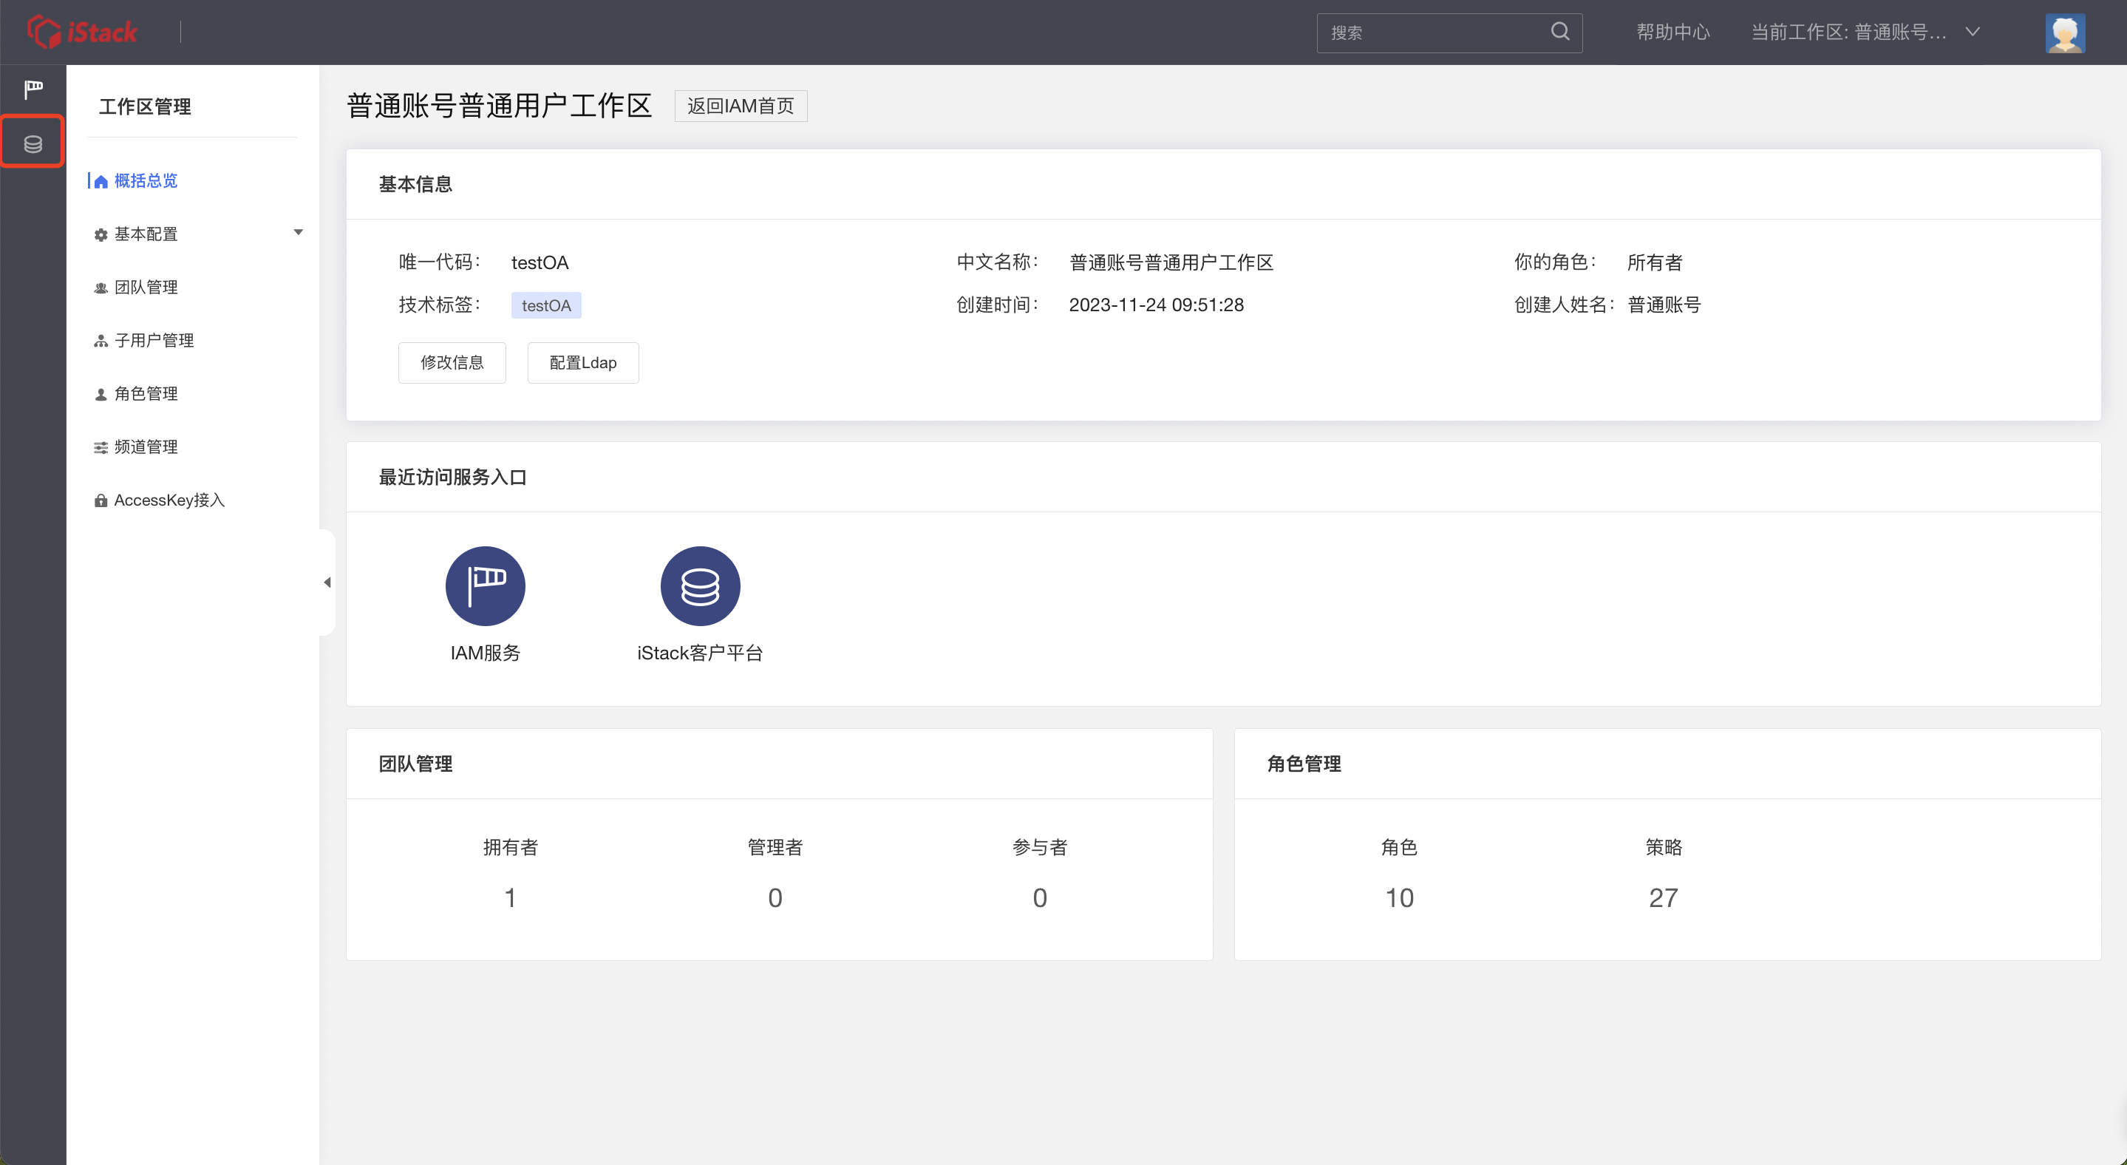Viewport: 2127px width, 1165px height.
Task: Click the gear icon beside 基本配置
Action: pos(101,234)
